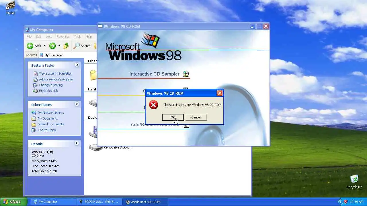Image resolution: width=367 pixels, height=206 pixels.
Task: Click the Eject this disk icon
Action: 36,91
